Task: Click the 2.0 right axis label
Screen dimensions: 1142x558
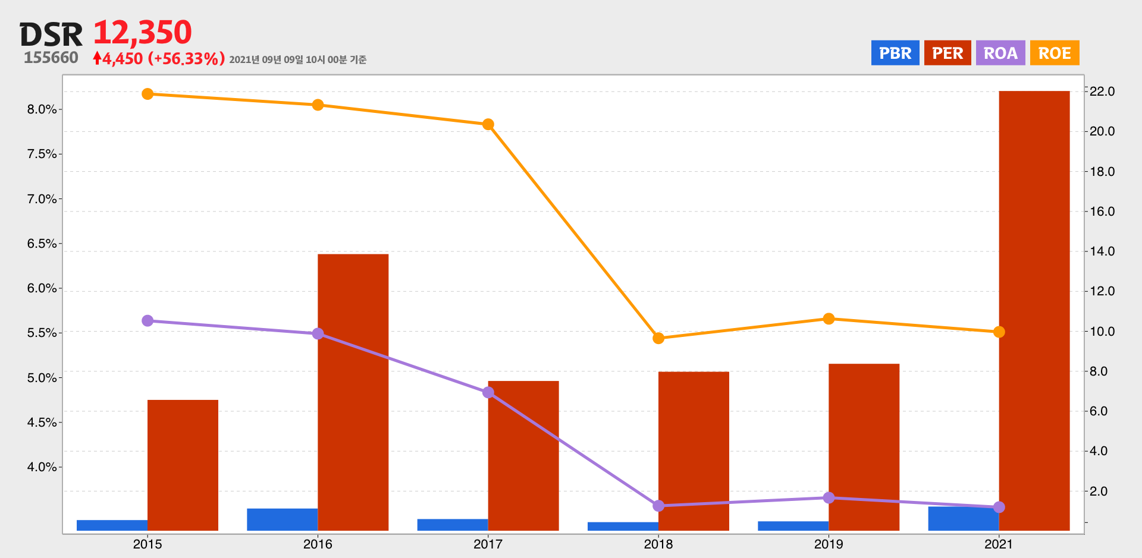Action: pyautogui.click(x=1099, y=491)
